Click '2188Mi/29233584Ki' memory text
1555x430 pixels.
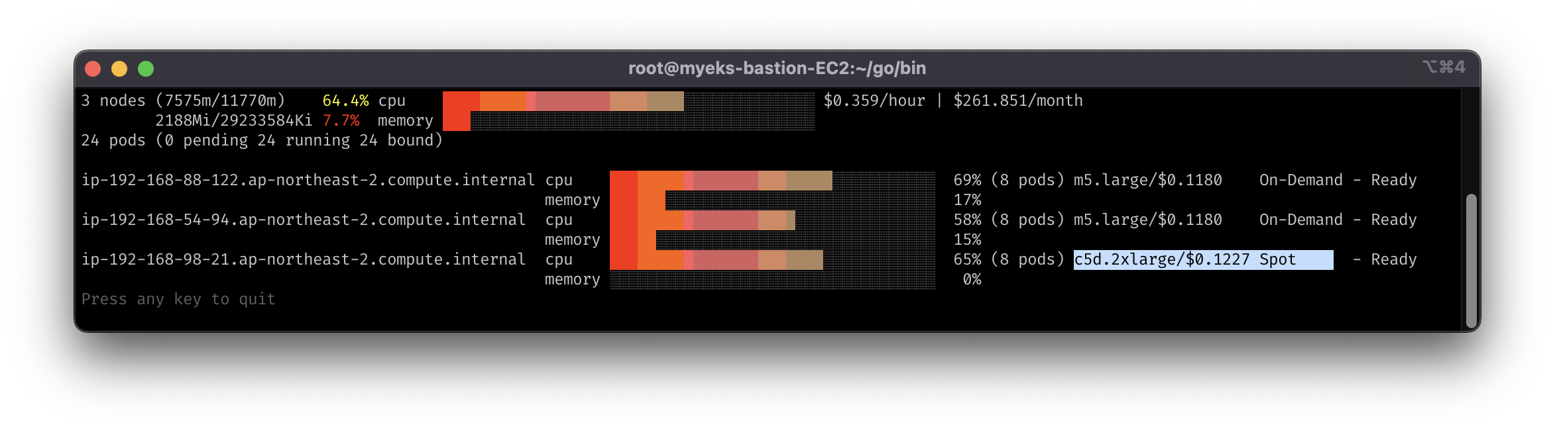[x=233, y=120]
